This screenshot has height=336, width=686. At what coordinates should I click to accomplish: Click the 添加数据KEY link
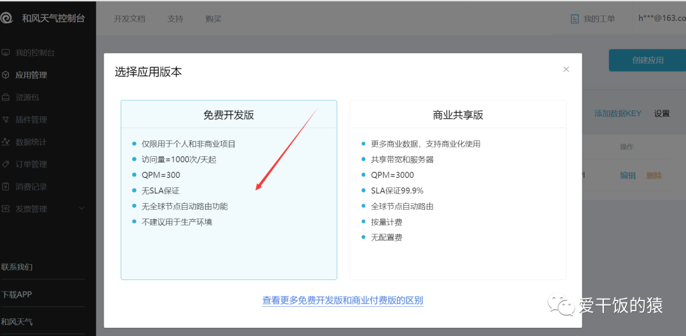coord(618,114)
